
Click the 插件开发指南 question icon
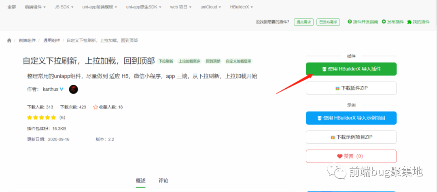[x=350, y=22]
